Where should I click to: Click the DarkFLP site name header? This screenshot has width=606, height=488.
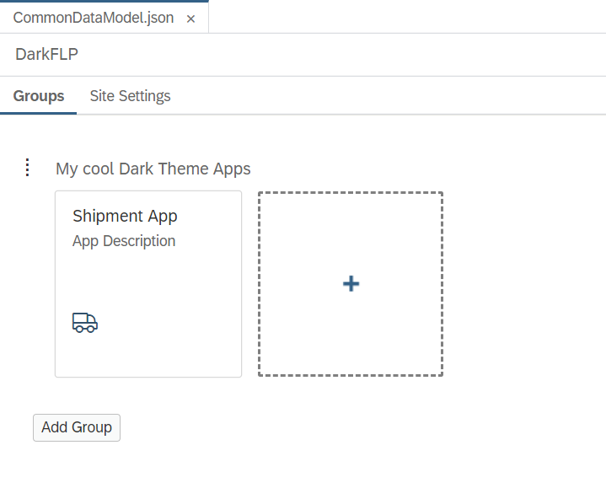pos(46,55)
